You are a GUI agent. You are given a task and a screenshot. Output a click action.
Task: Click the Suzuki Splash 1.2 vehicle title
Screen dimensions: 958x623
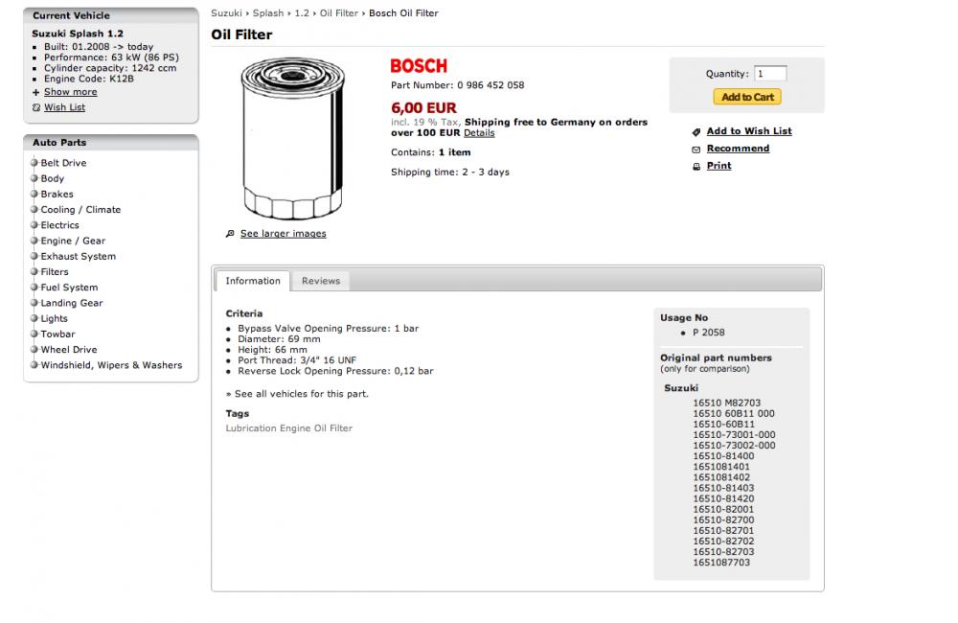click(78, 34)
